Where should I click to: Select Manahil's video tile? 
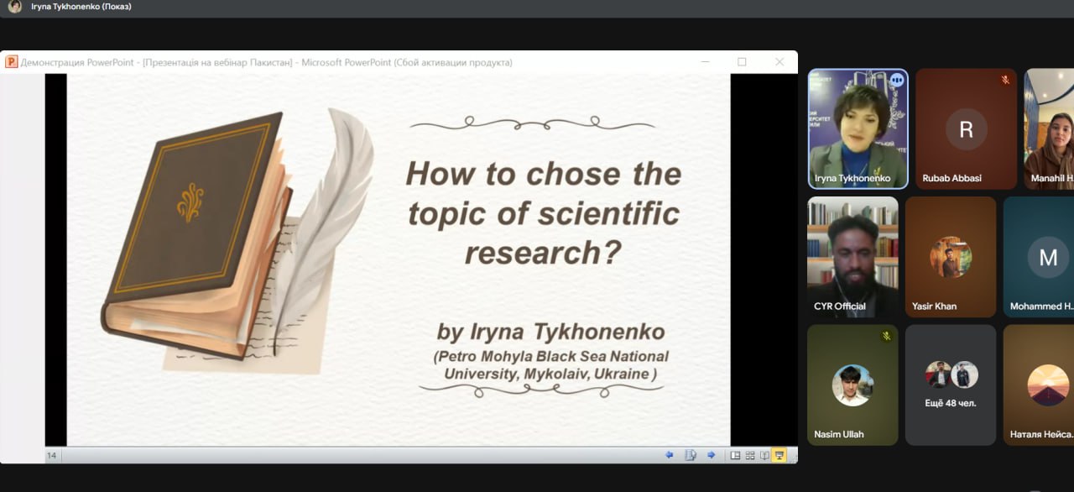1049,128
